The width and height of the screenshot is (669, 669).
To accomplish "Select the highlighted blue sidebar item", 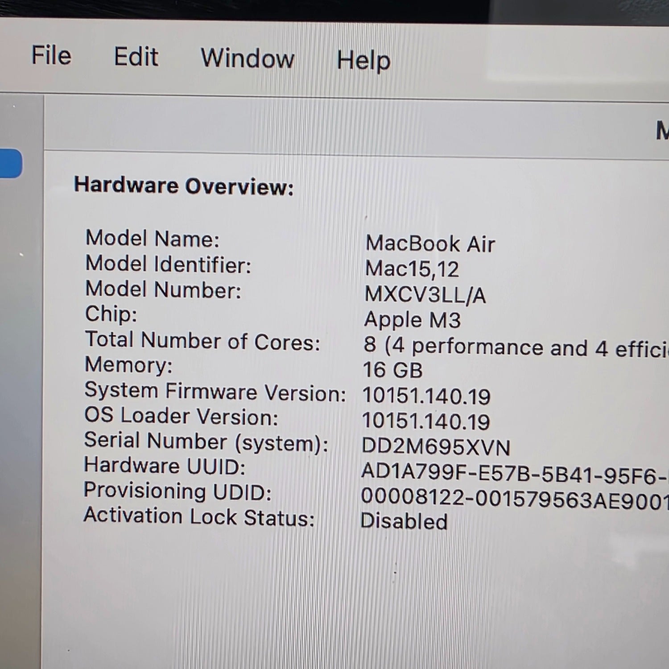I will [11, 163].
